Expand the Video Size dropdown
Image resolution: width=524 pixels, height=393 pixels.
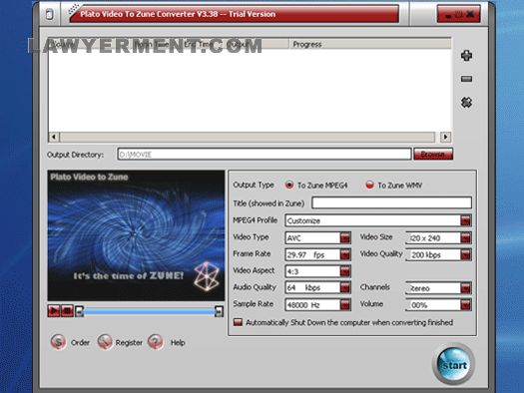(465, 237)
